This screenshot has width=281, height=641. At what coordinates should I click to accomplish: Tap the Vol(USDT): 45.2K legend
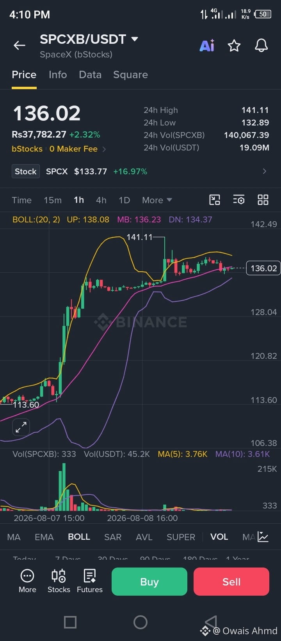tap(117, 454)
